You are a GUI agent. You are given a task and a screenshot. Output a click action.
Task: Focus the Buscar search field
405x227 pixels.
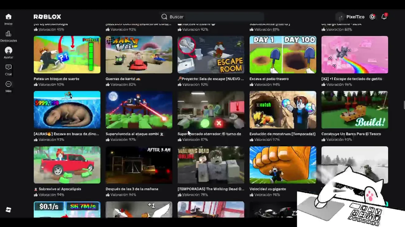[x=212, y=17]
